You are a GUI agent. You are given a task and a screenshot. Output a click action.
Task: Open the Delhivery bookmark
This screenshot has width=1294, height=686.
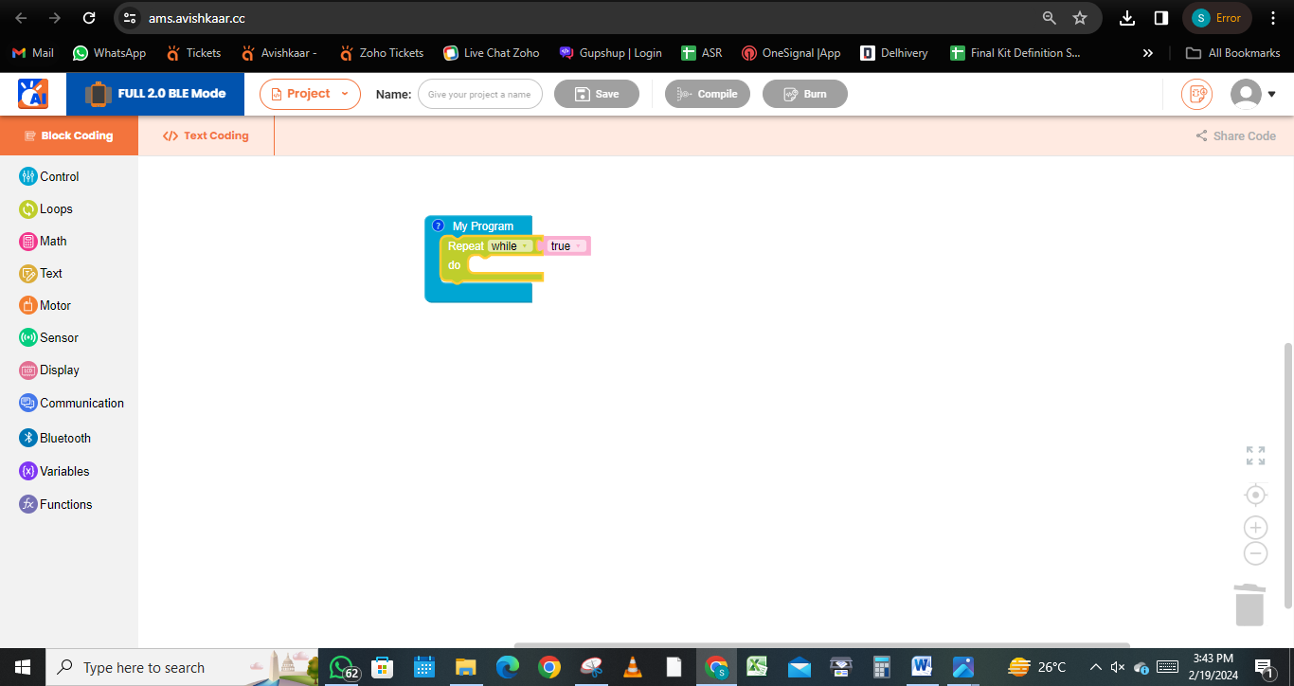point(894,53)
